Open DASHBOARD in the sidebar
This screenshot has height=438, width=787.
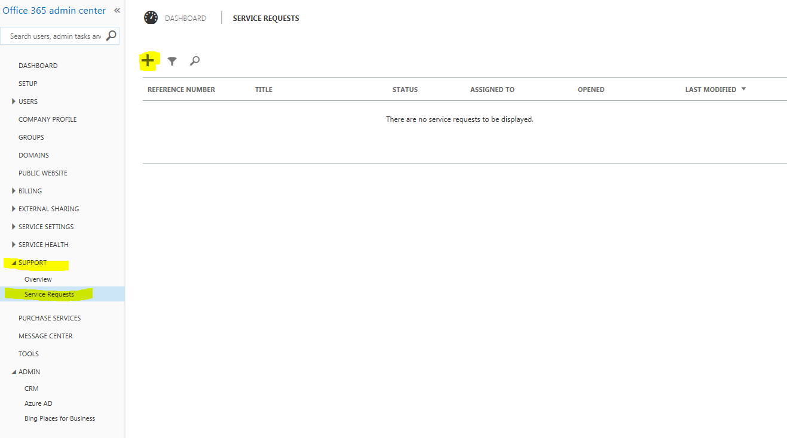pos(38,66)
